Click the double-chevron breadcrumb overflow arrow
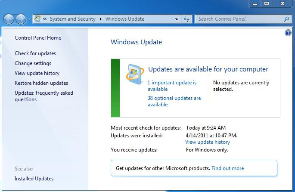295x192 pixels. tap(45, 19)
